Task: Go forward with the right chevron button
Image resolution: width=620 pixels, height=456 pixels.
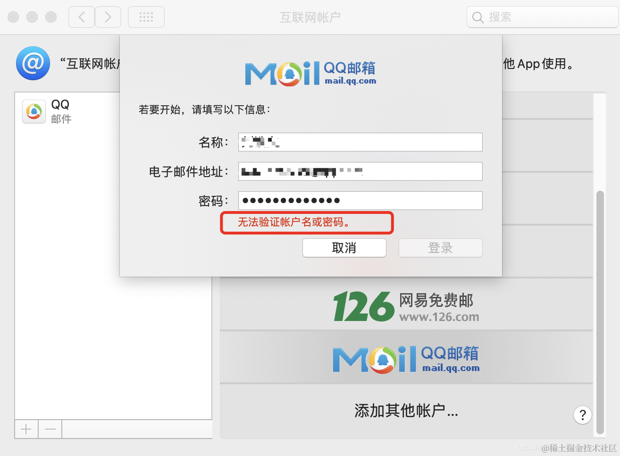Action: [x=108, y=17]
